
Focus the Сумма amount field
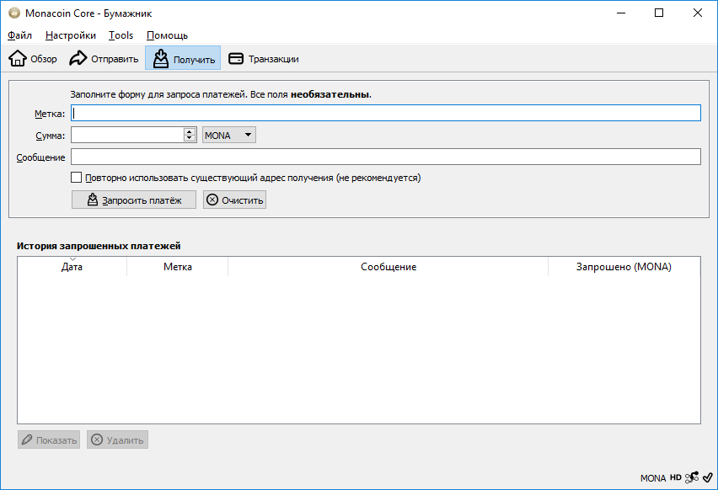(127, 135)
